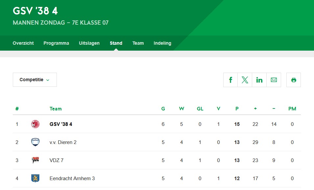The width and height of the screenshot is (314, 190).
Task: Go to the Uitslagen tab
Action: coord(89,43)
